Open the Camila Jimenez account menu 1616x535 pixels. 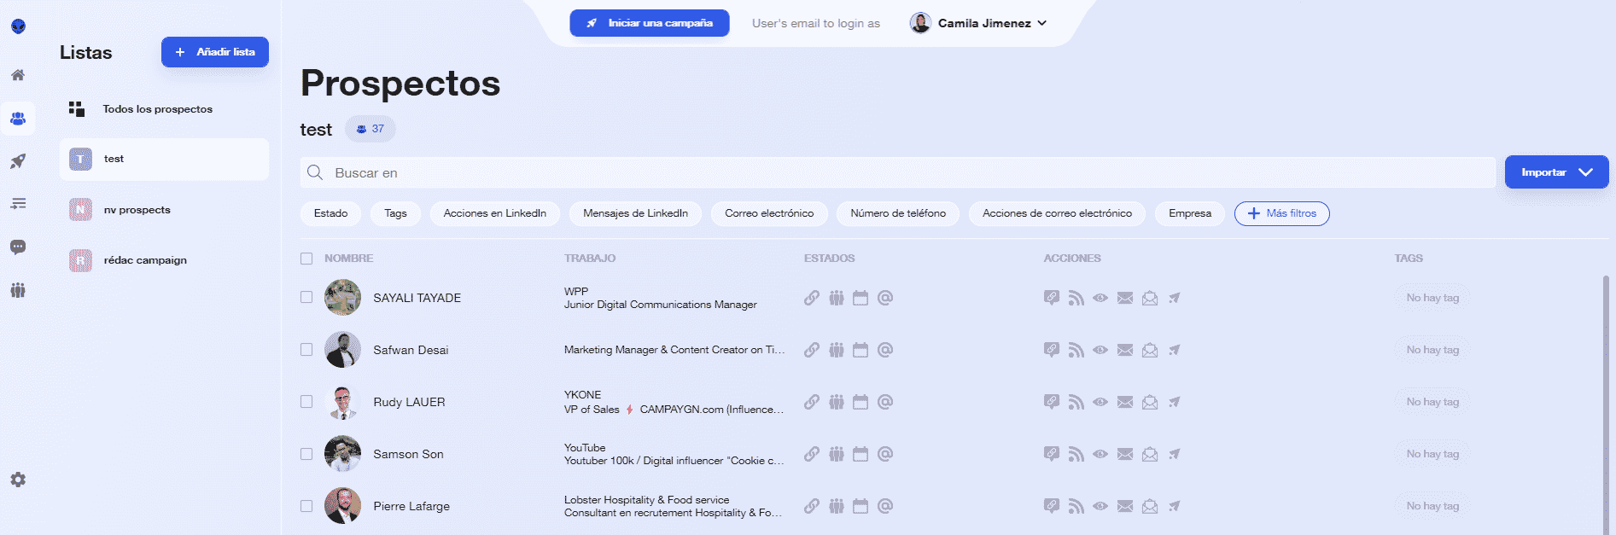click(x=980, y=23)
